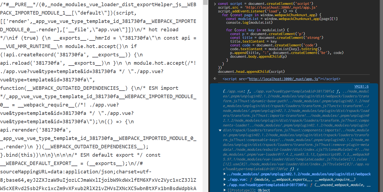
Task: Click the console return-value arrow icon
Action: click(x=215, y=79)
